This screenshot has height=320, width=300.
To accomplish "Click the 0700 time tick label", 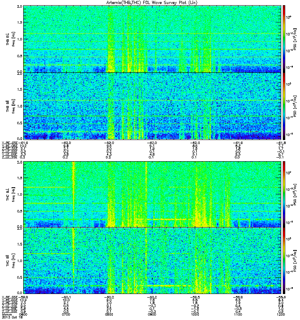I will (66, 314).
